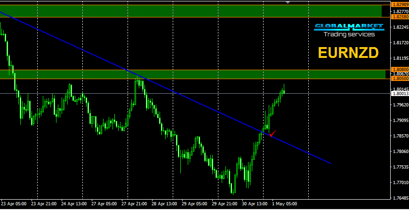The width and height of the screenshot is (409, 210).
Task: Click the 1.81720 price axis value
Action: [401, 42]
